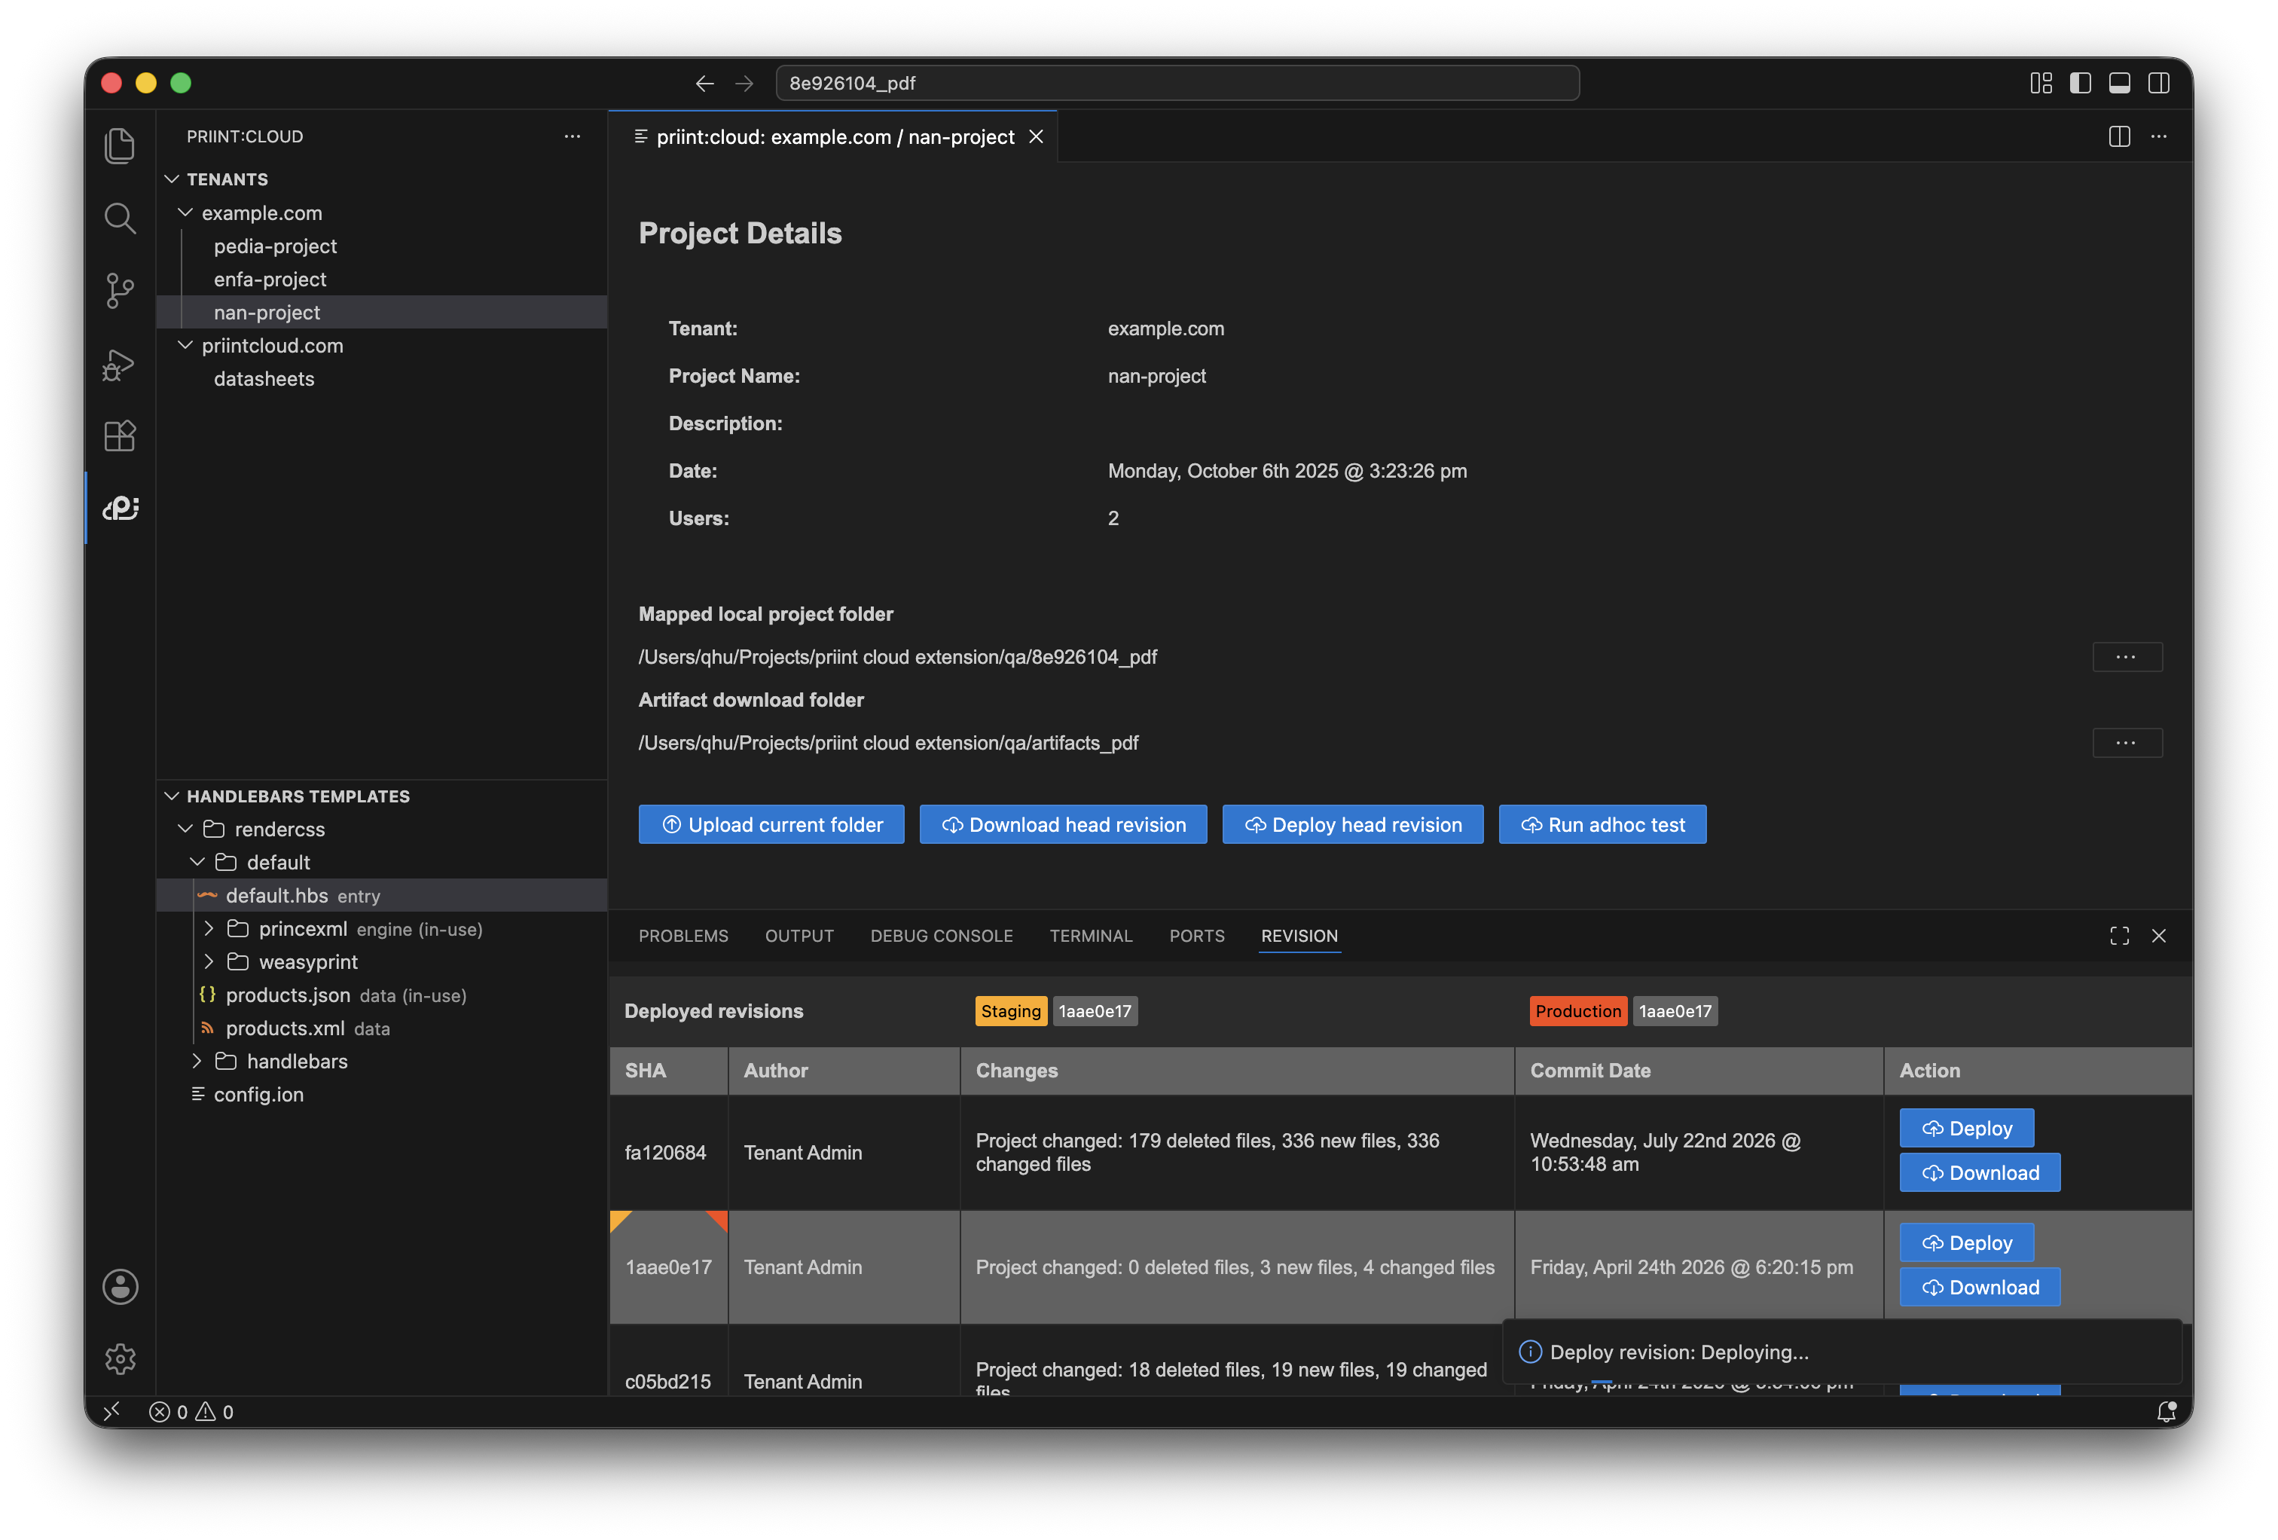Click the command center search field
This screenshot has width=2278, height=1540.
click(1177, 84)
